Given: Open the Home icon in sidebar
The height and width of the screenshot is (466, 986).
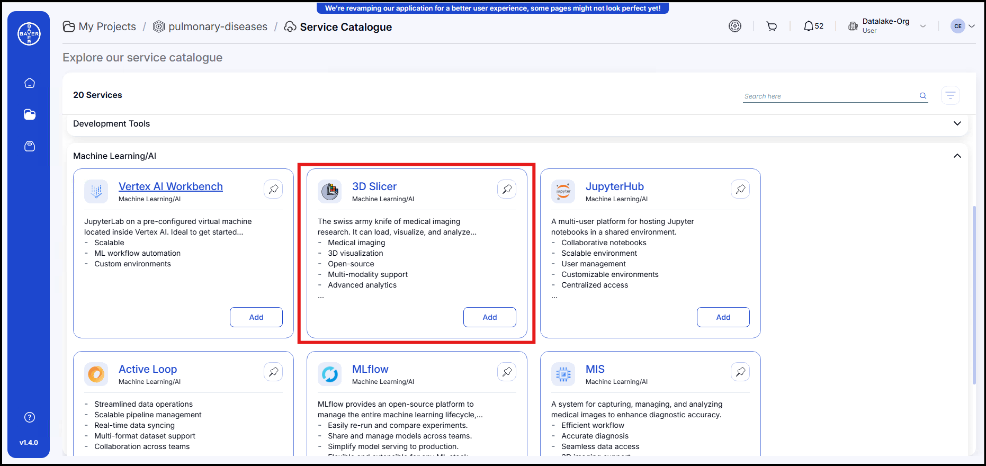Looking at the screenshot, I should [x=30, y=83].
